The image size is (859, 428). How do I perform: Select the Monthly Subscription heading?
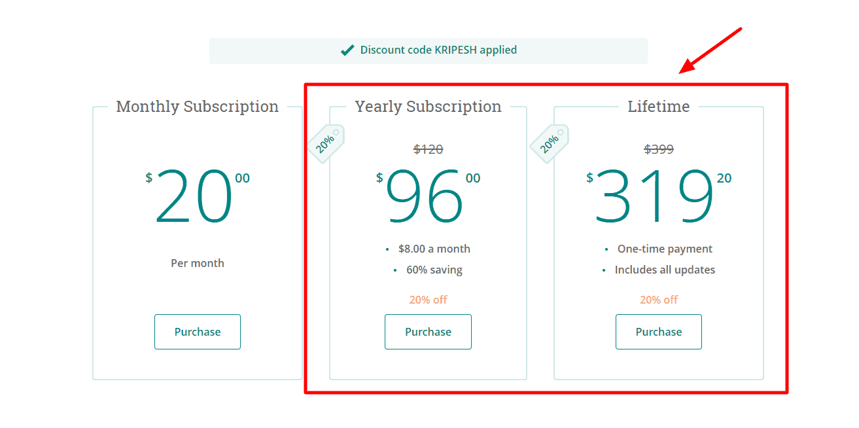pos(198,107)
